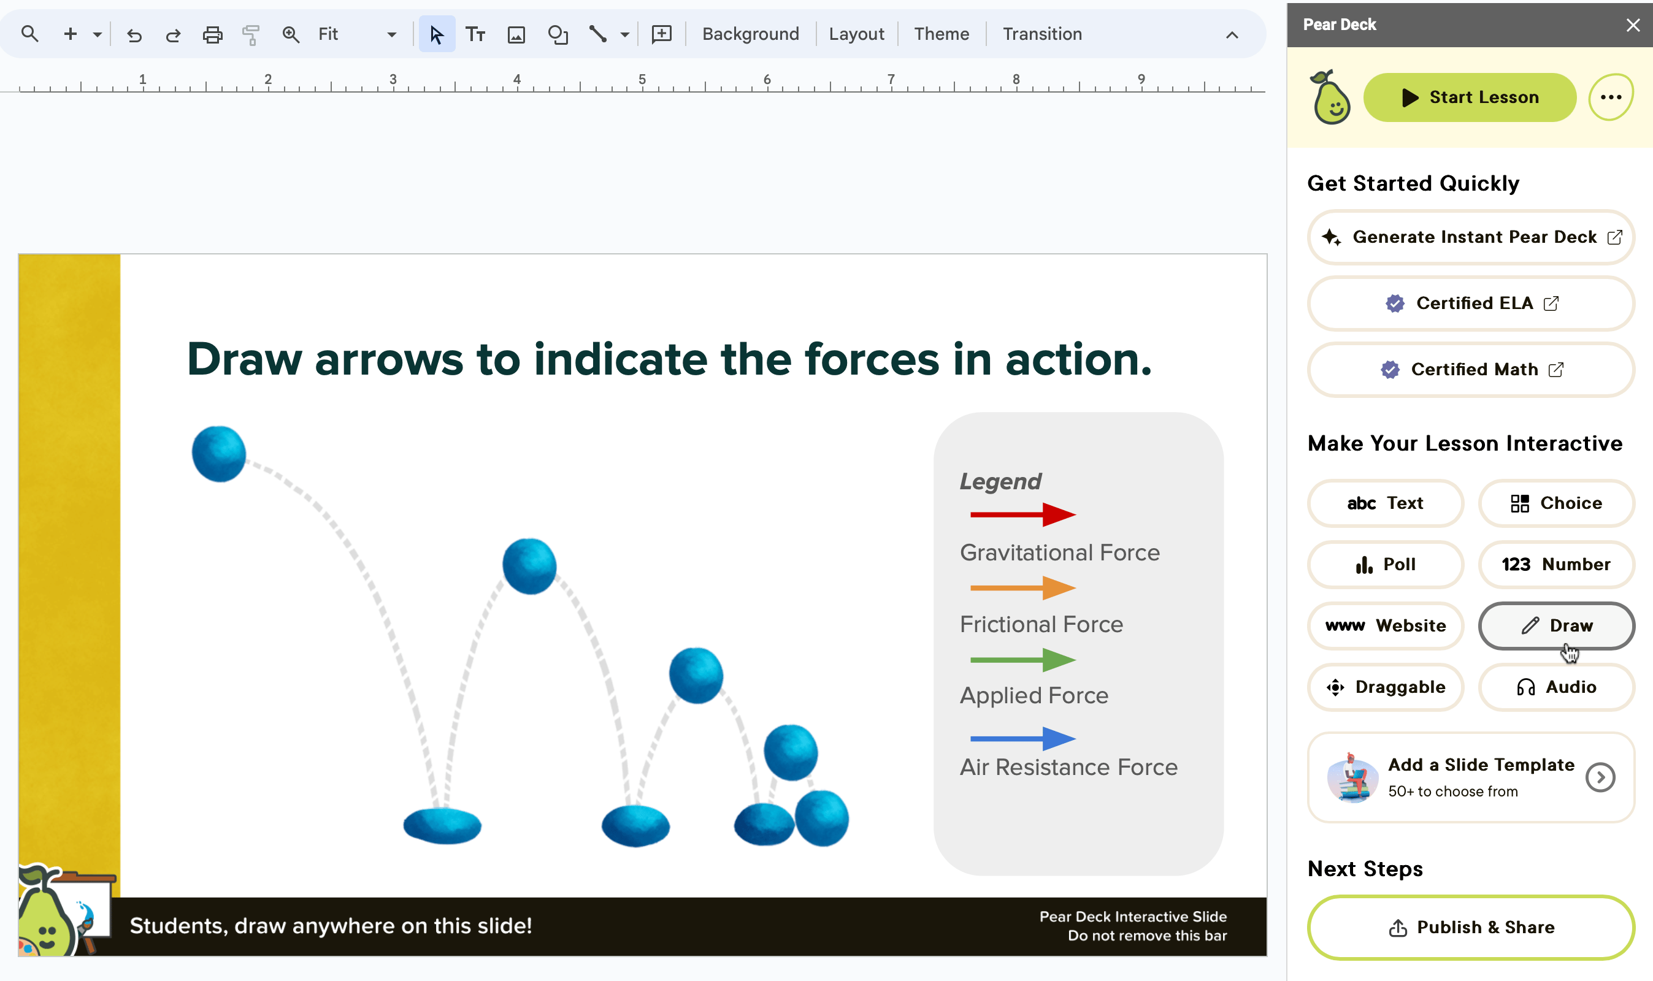Open Add a Slide Template card

point(1470,777)
